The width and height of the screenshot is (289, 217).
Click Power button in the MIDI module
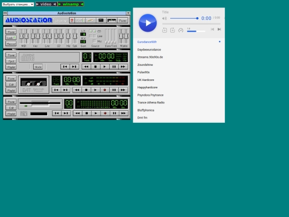point(11,102)
